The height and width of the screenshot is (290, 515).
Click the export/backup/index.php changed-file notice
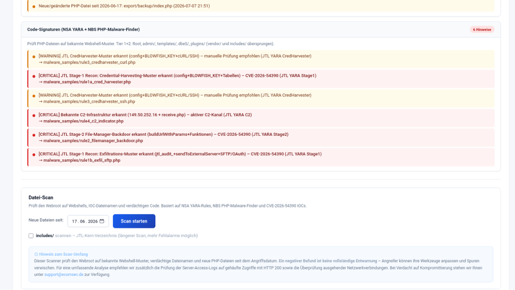click(x=124, y=6)
